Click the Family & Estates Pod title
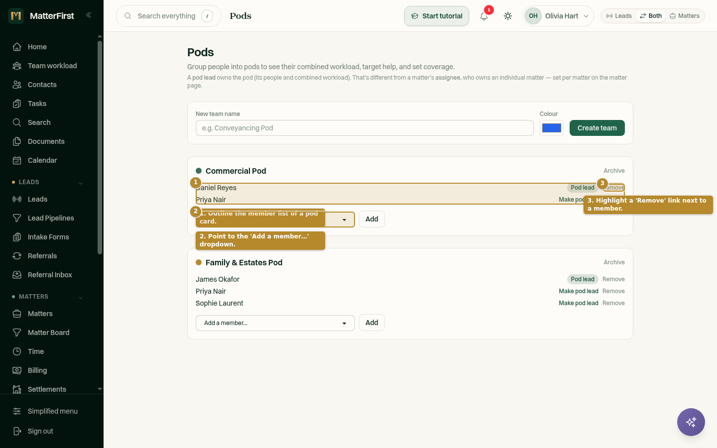717x448 pixels. (x=244, y=262)
